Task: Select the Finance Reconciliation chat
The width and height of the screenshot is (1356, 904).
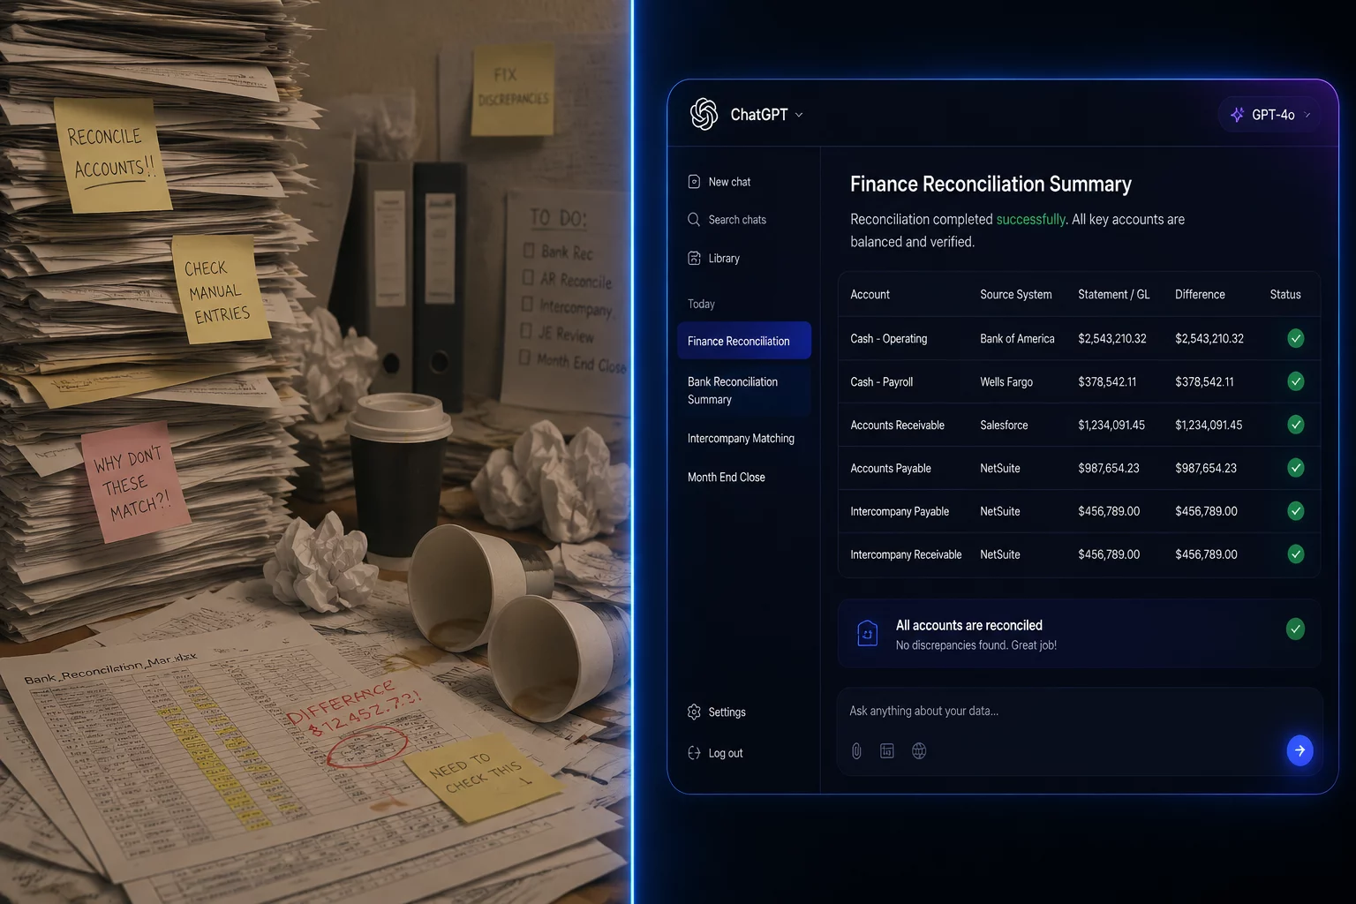Action: [x=744, y=341]
